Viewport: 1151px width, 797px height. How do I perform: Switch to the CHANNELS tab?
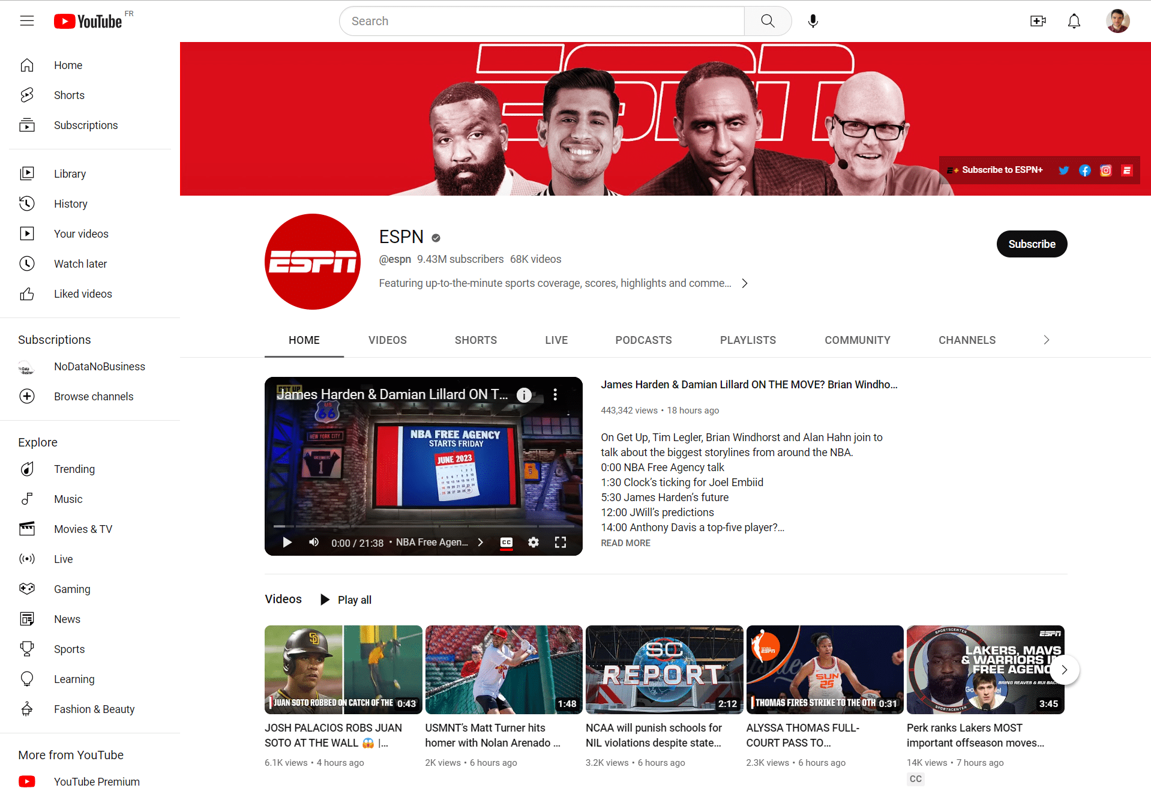pos(967,340)
